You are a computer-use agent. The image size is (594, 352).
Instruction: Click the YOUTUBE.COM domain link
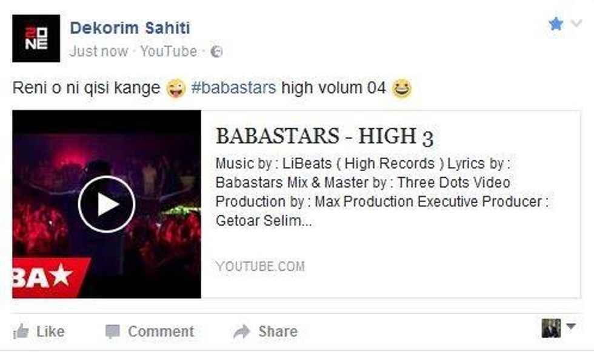click(260, 266)
